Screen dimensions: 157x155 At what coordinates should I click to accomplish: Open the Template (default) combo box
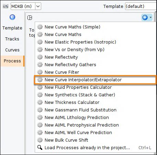tap(141, 6)
